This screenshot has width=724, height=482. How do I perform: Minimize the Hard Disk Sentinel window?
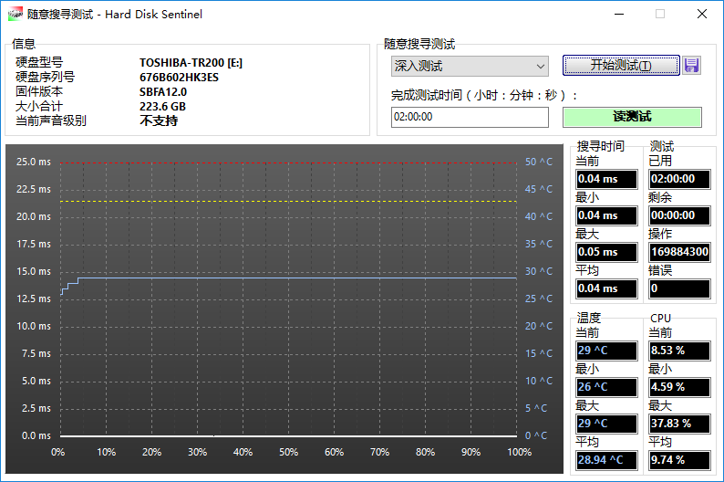tap(619, 14)
